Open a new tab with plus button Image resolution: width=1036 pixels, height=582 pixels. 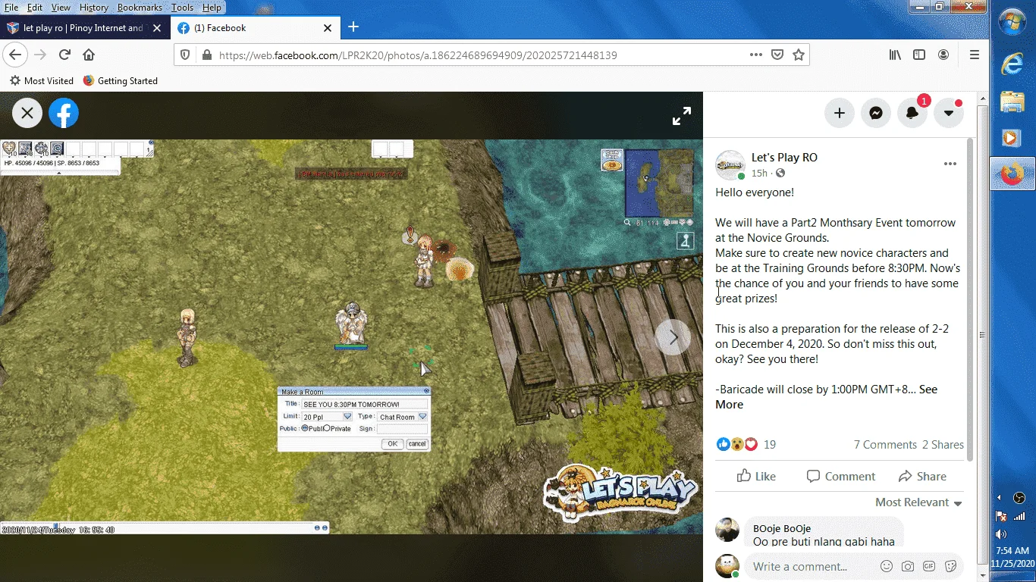coord(353,27)
